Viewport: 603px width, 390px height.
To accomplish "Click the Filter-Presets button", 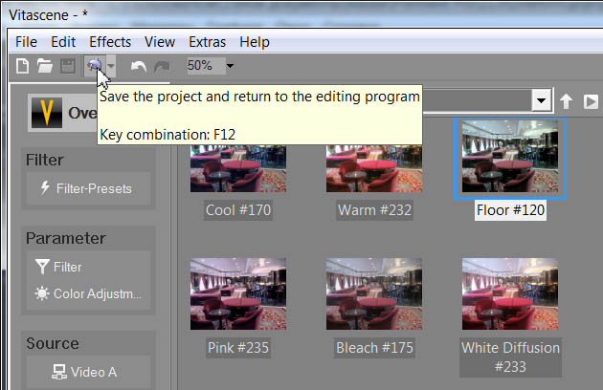I will (x=88, y=188).
